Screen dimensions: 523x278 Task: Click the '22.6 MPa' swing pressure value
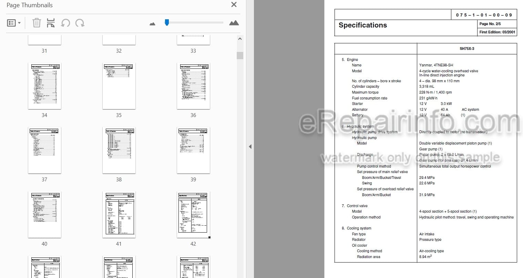click(427, 183)
